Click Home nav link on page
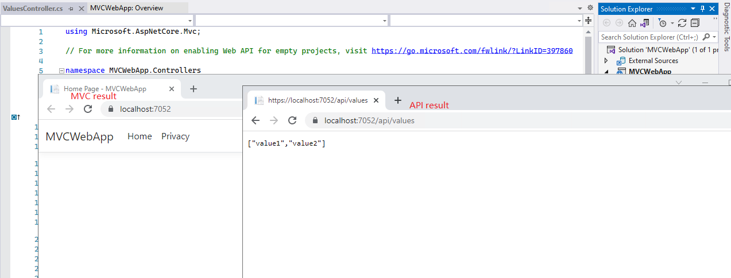The height and width of the screenshot is (278, 731). [x=140, y=136]
